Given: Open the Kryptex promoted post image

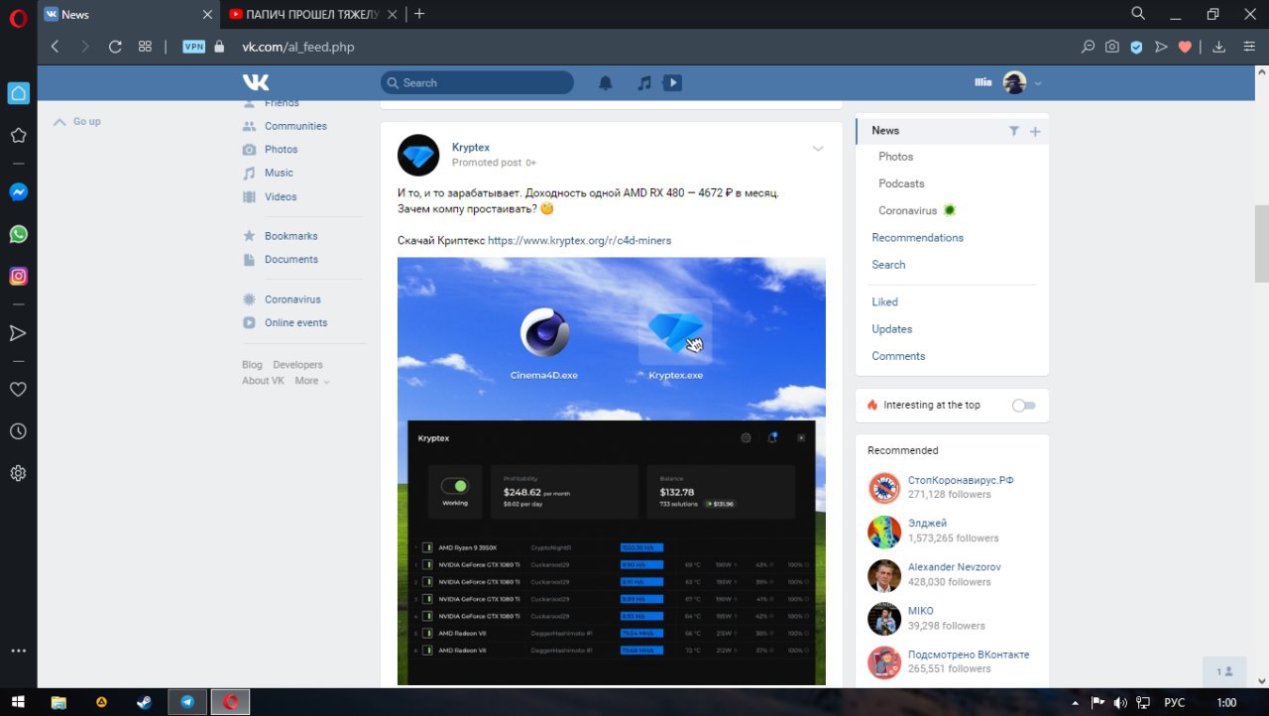Looking at the screenshot, I should pyautogui.click(x=612, y=471).
